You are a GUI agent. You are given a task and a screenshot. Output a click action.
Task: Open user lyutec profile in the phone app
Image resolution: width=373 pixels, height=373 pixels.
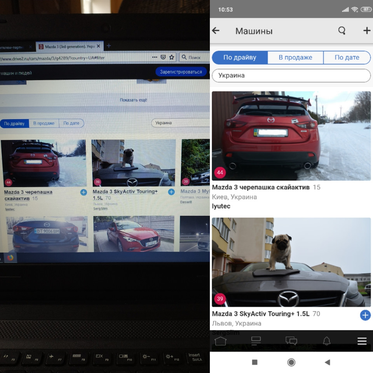221,206
